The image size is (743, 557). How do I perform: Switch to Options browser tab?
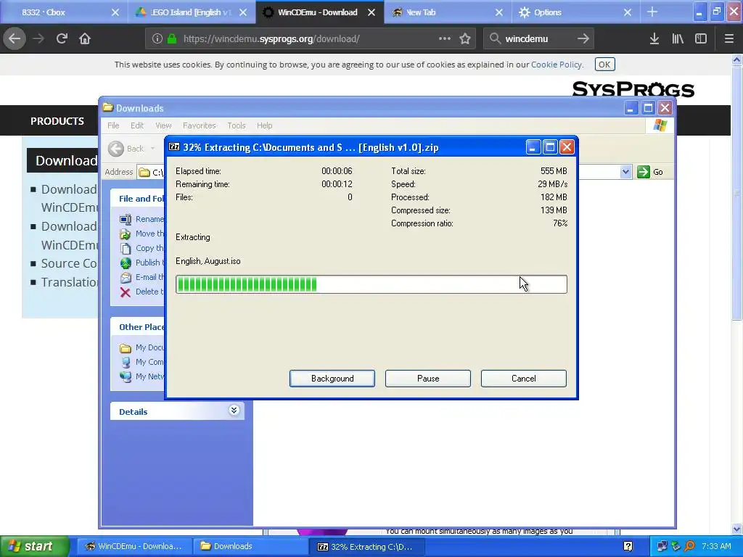click(x=575, y=12)
